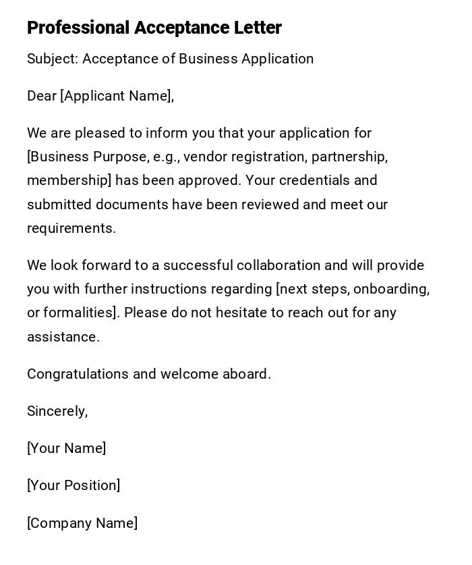Screen dimensions: 472x565
Task: Click the Professional Acceptance Letter heading
Action: pos(154,28)
